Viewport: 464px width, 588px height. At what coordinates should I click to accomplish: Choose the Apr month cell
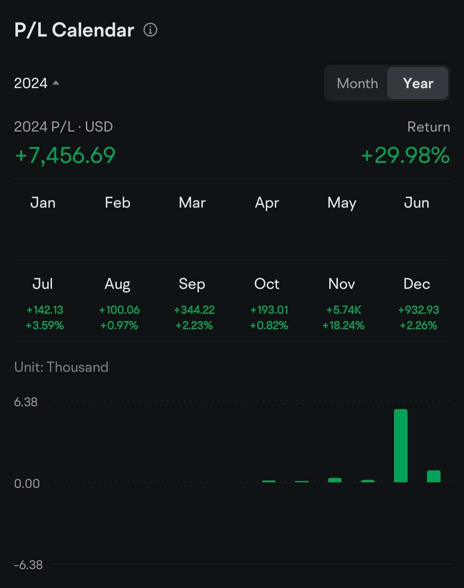click(x=267, y=219)
